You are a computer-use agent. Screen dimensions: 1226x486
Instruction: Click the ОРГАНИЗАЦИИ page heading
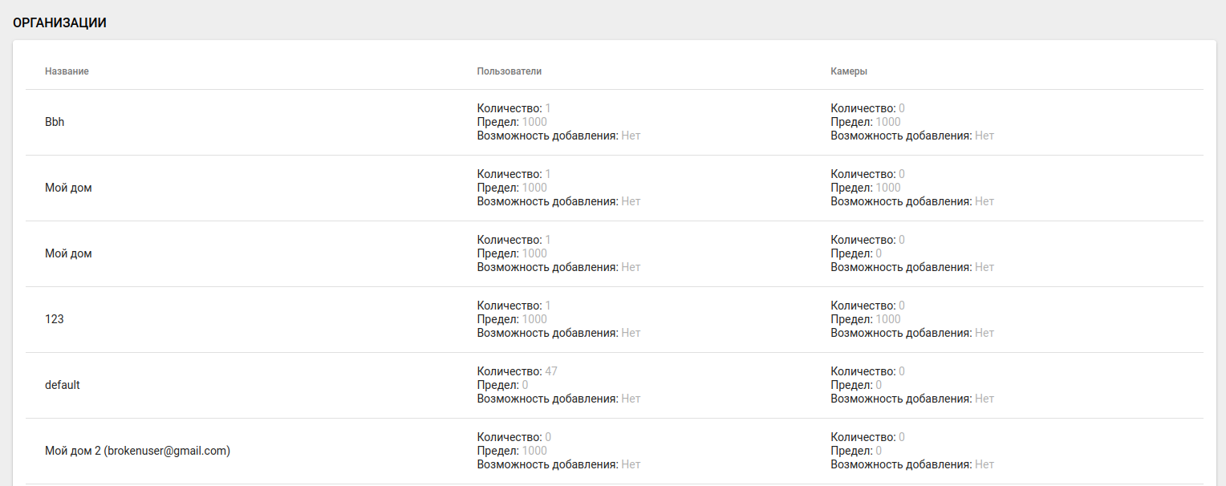tap(59, 23)
